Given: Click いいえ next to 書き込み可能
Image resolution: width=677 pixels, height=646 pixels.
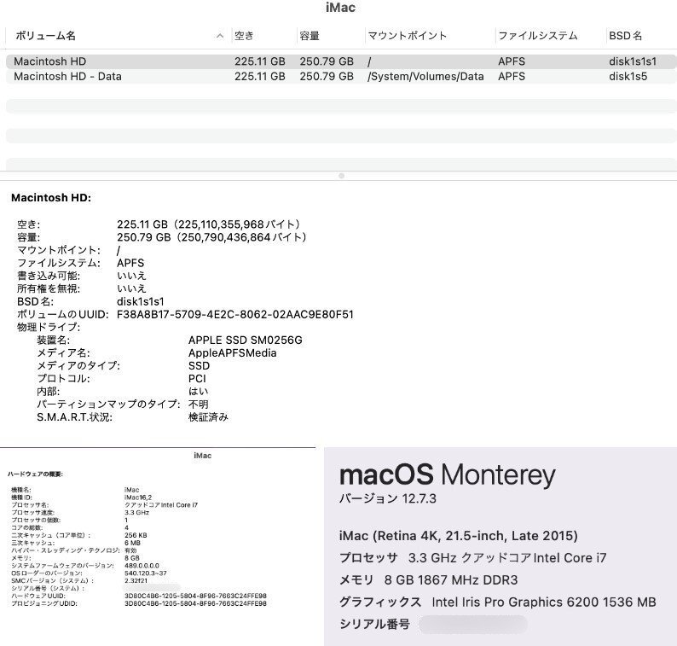Looking at the screenshot, I should 131,276.
